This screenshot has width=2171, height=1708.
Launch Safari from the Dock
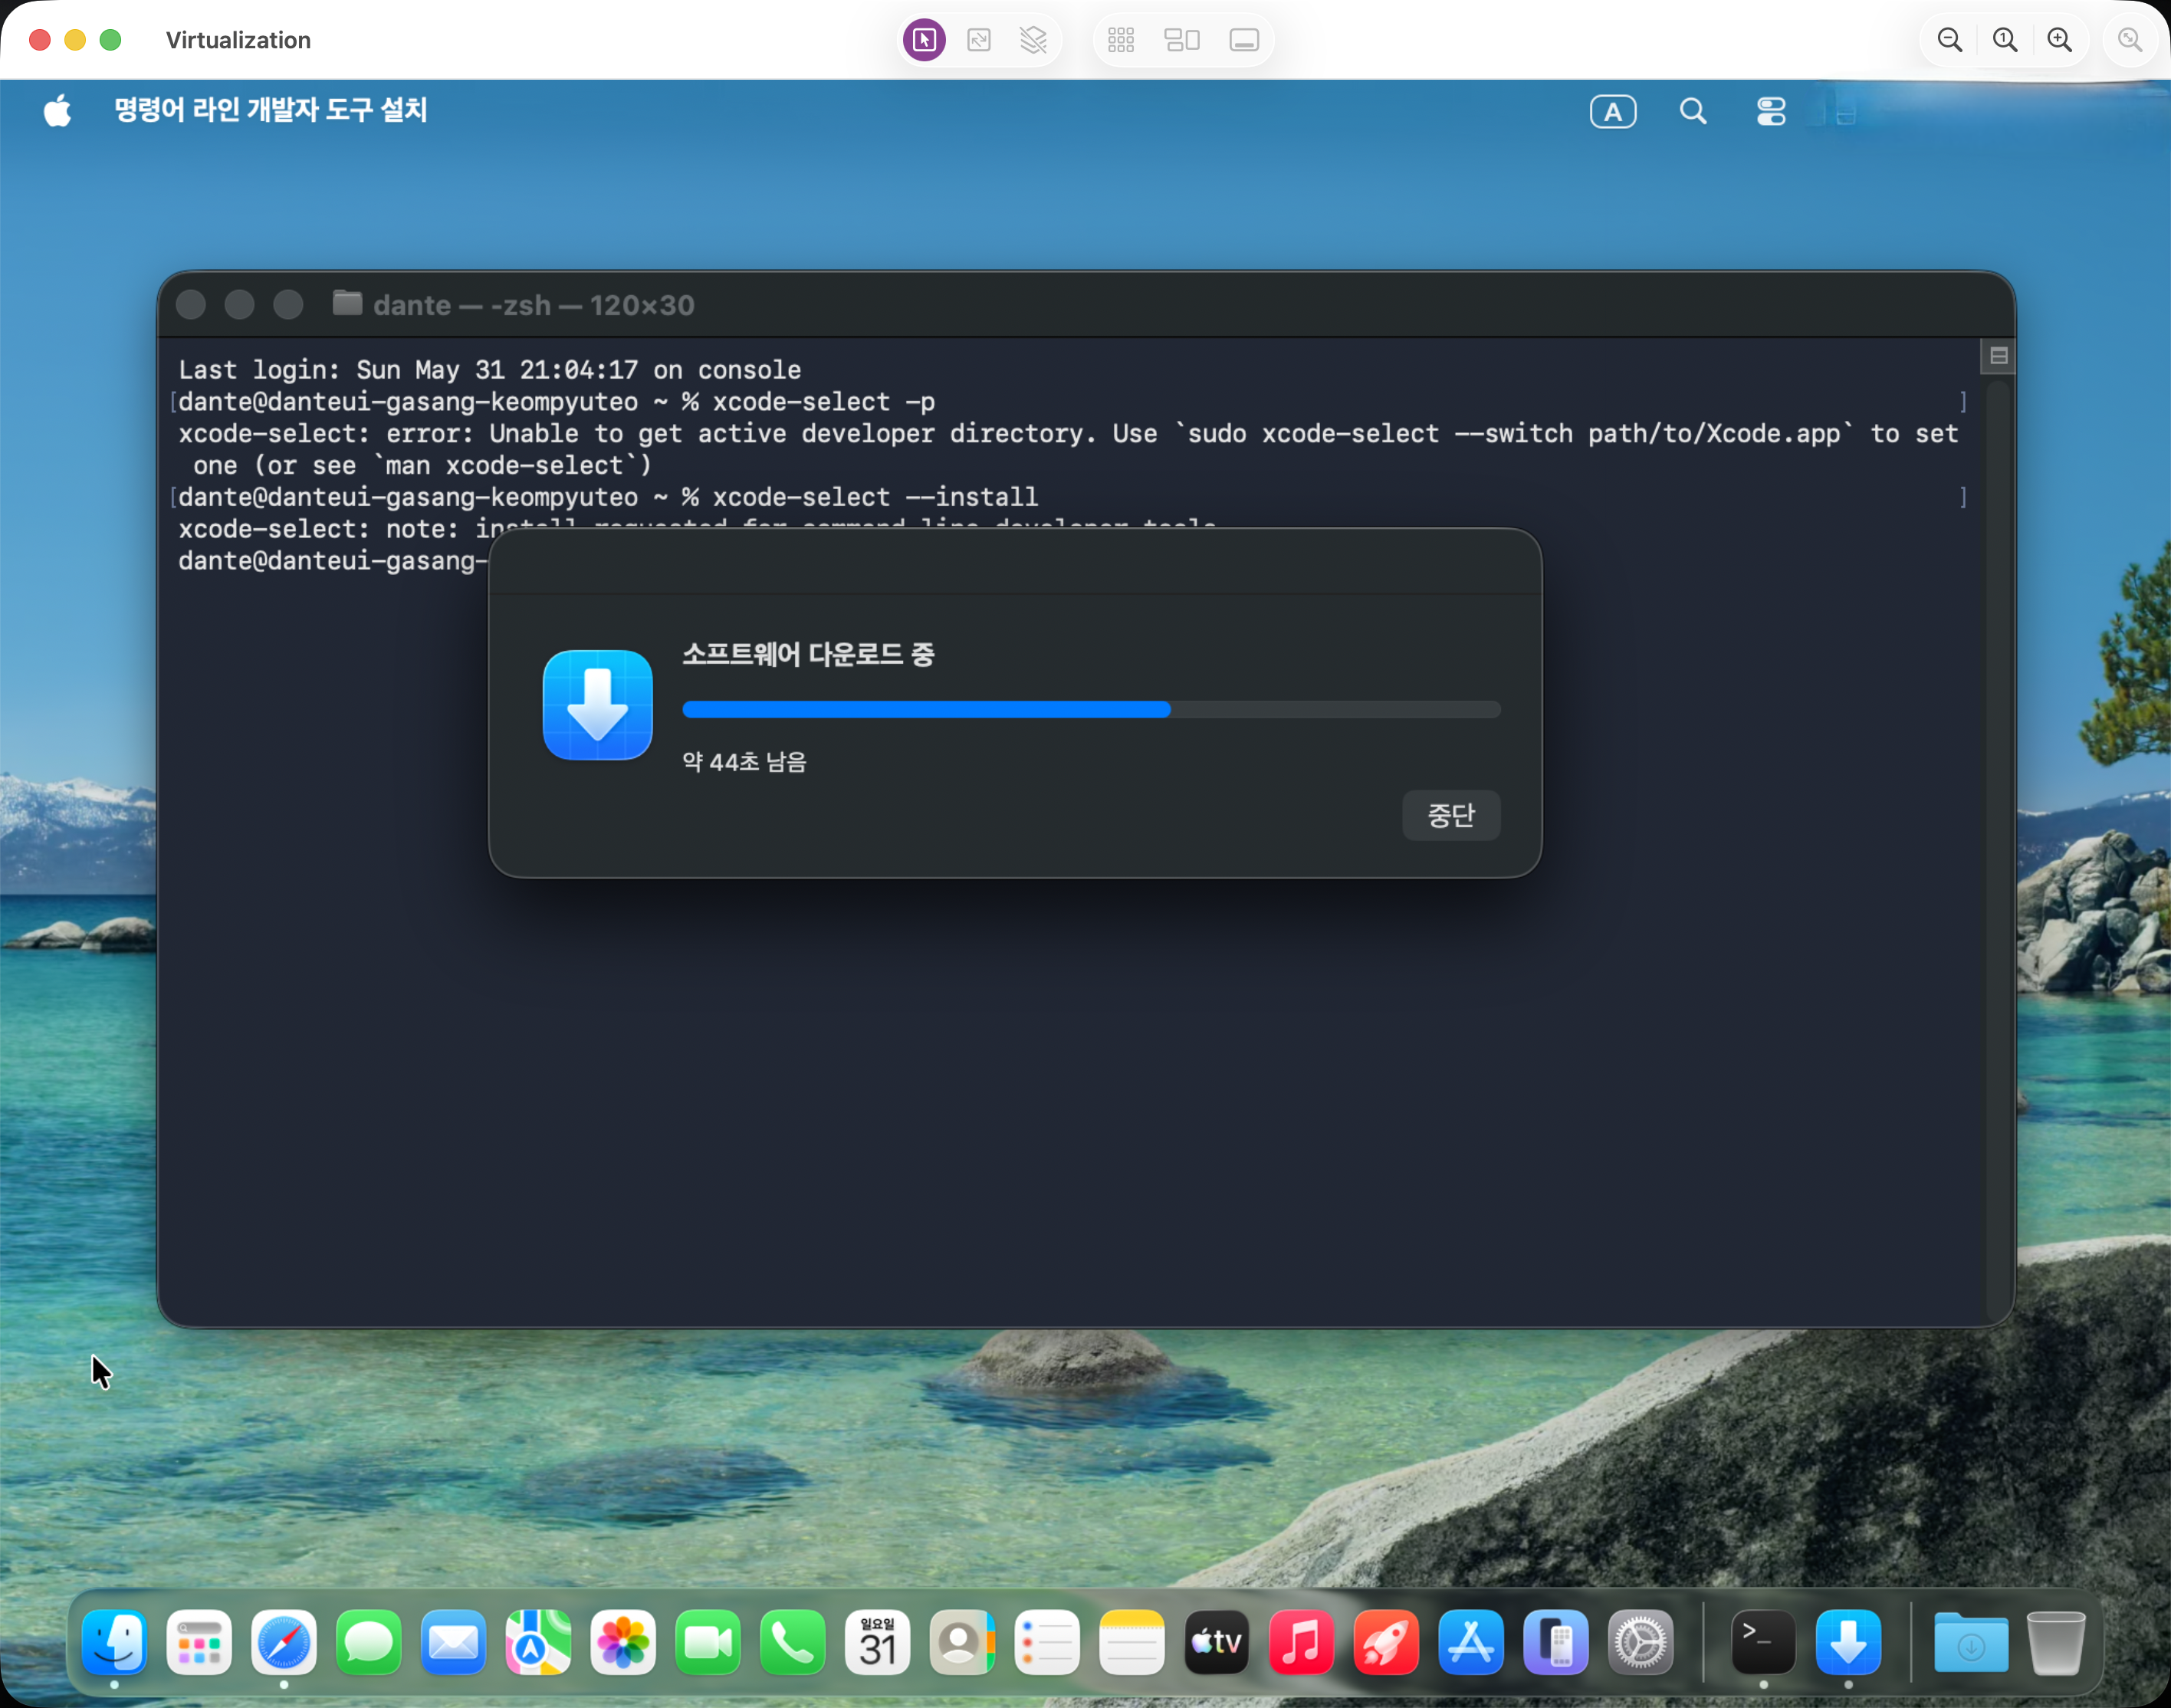pyautogui.click(x=284, y=1643)
